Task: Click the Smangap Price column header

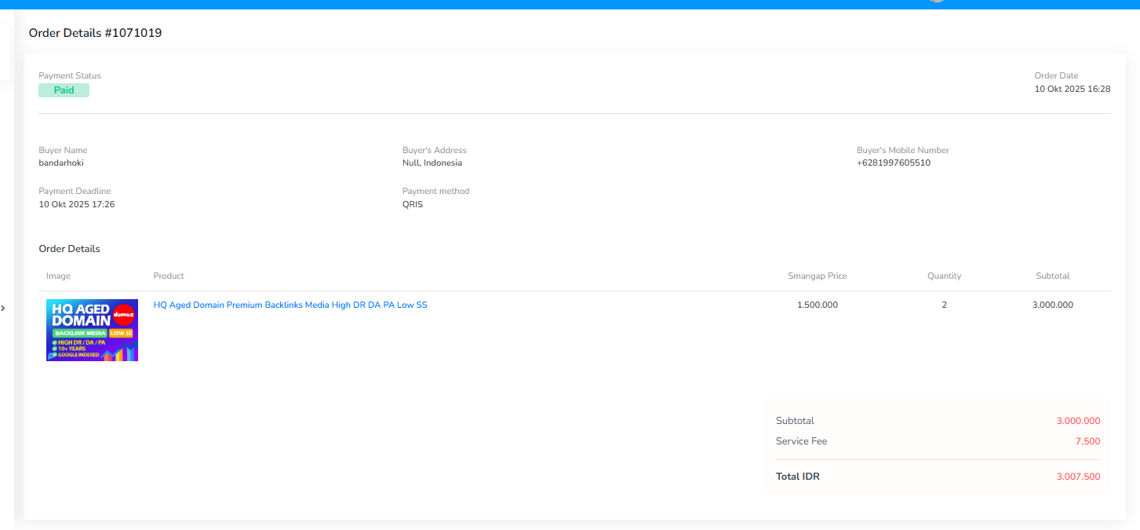Action: point(817,276)
